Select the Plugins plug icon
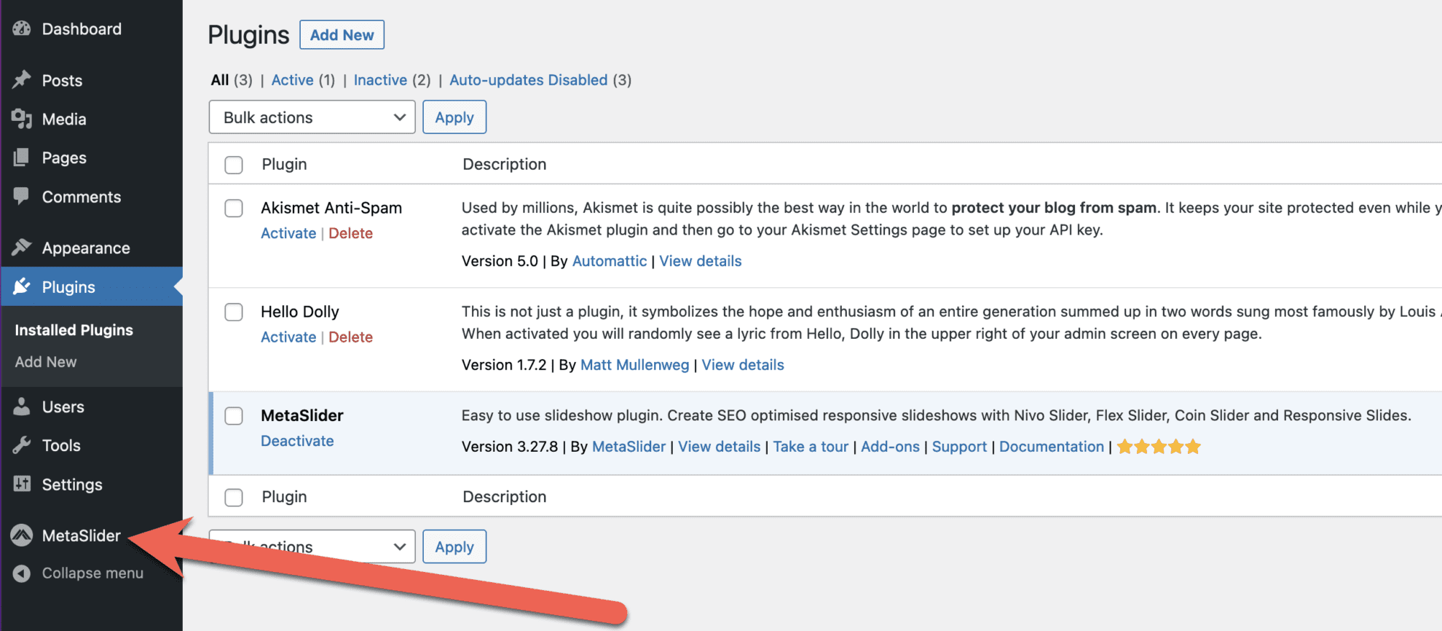The width and height of the screenshot is (1442, 631). [22, 286]
